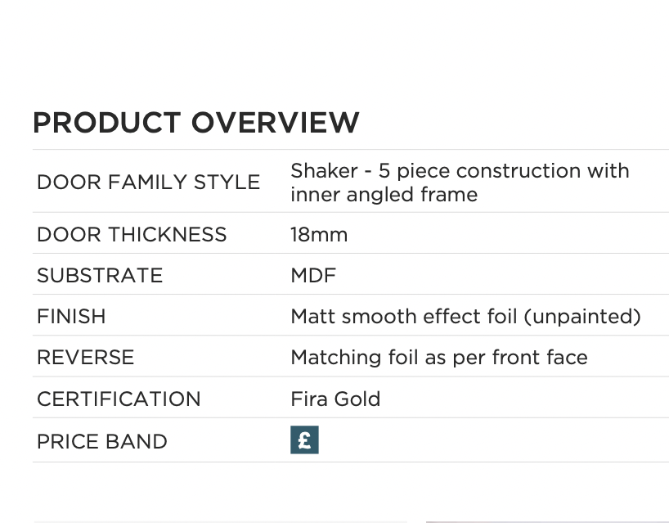669x523 pixels.
Task: Click the 'inner angled frame' text
Action: 384,195
